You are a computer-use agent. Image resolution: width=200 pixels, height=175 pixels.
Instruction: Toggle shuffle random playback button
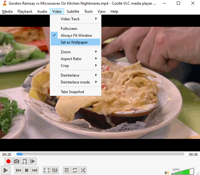coord(83,170)
